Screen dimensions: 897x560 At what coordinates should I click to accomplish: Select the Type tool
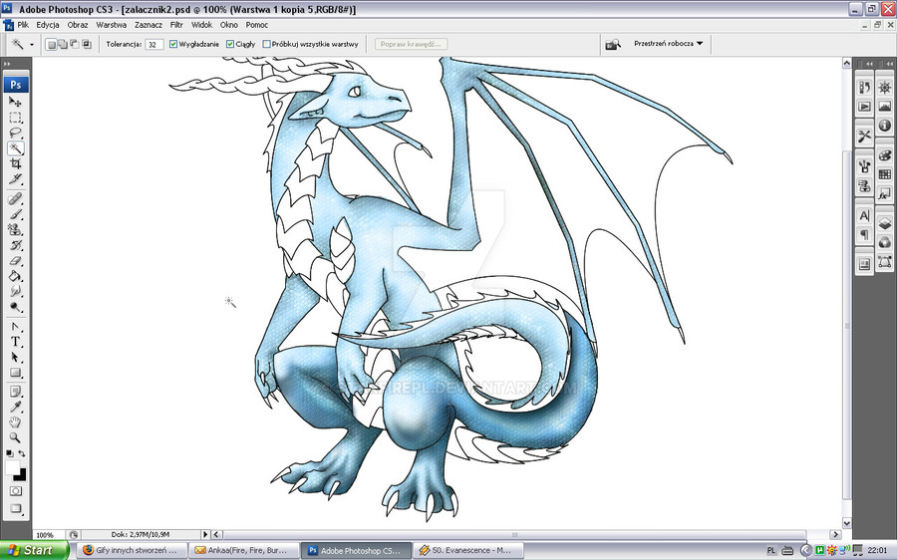[x=15, y=342]
